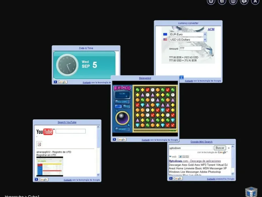Click Gadgets link under Date & Time gadget
The height and width of the screenshot is (197, 262).
(x=87, y=82)
